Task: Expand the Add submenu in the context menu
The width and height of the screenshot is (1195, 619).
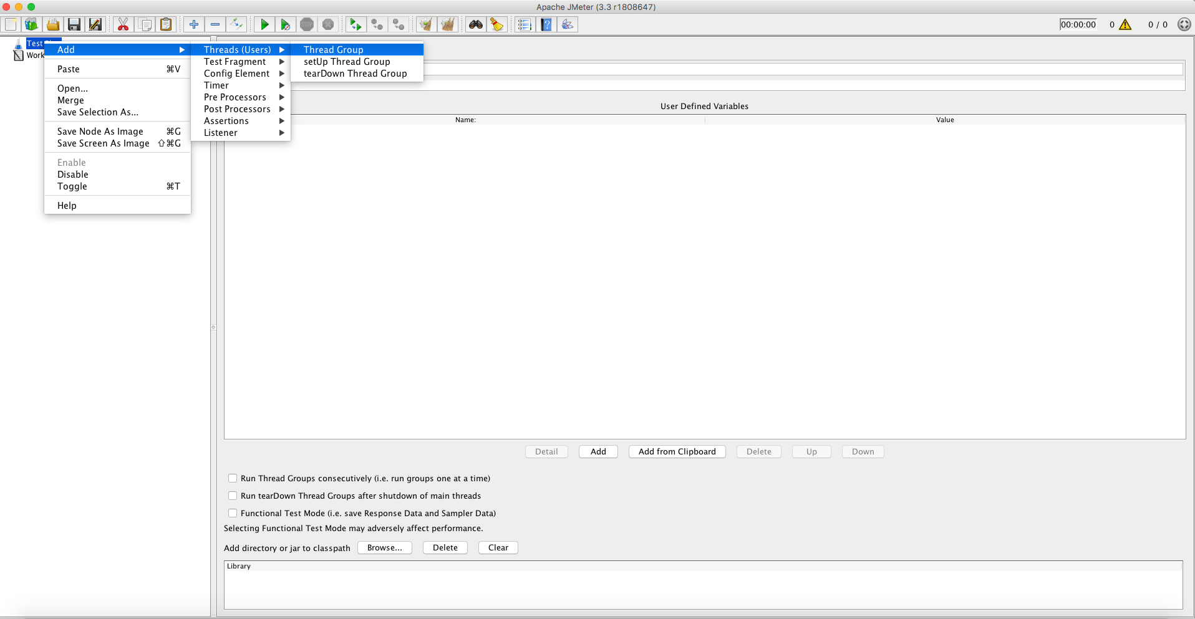Action: click(117, 50)
